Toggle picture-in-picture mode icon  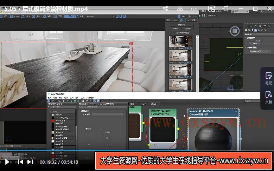pyautogui.click(x=211, y=8)
